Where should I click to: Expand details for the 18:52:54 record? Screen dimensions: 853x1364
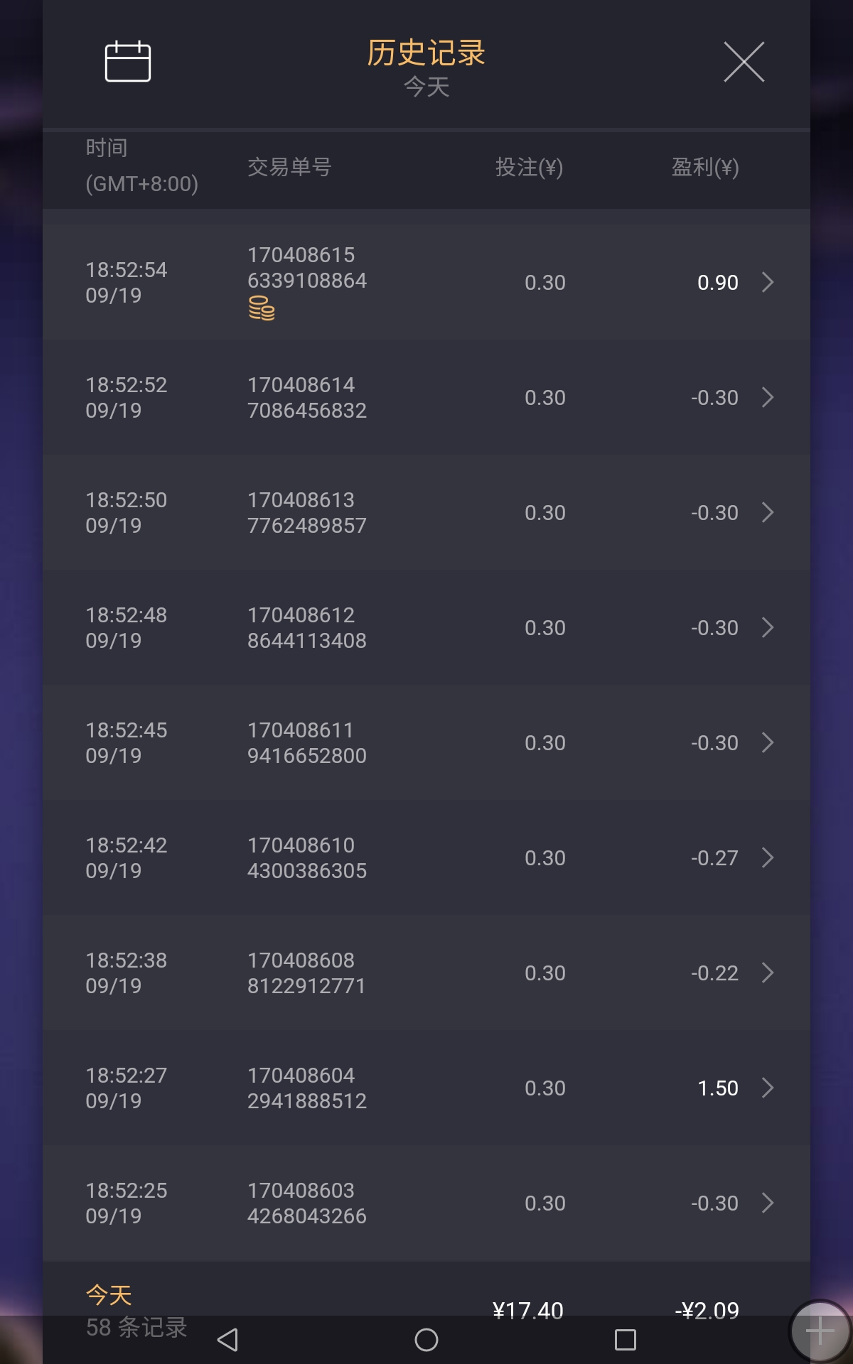click(768, 282)
